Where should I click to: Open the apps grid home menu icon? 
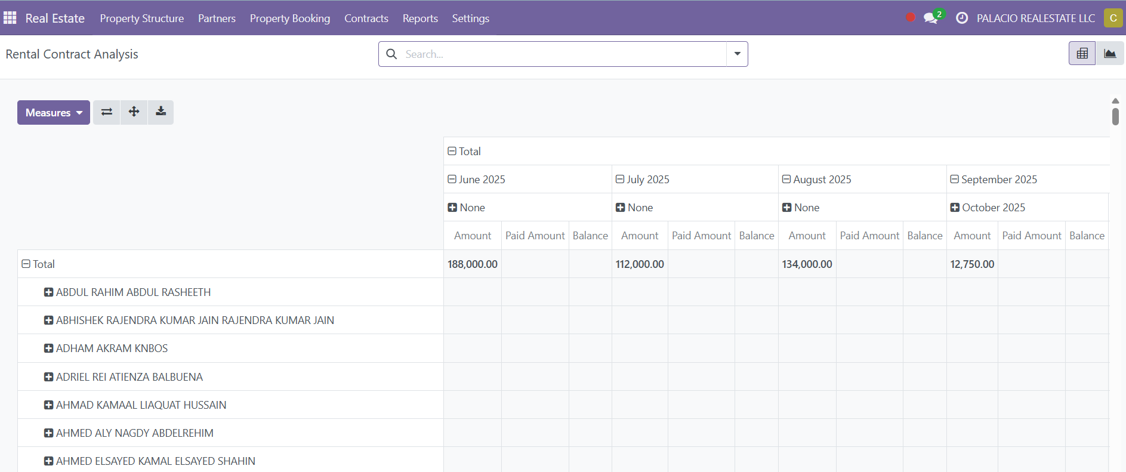click(x=10, y=18)
